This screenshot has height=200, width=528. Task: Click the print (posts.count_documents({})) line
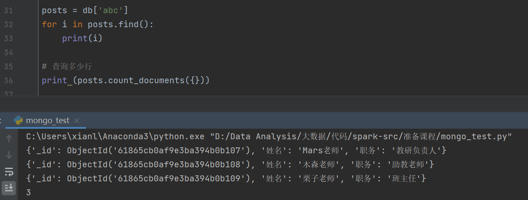tap(126, 80)
